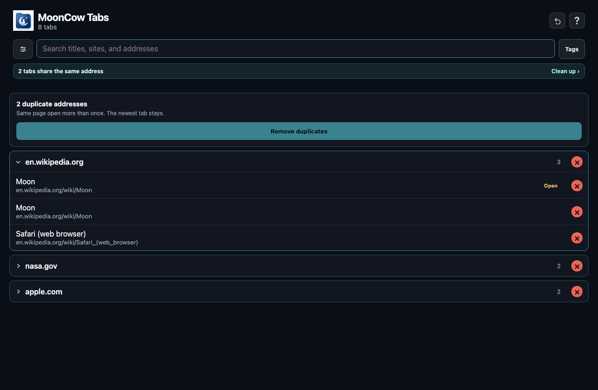Close the apple.com group with red X
The image size is (598, 390).
pyautogui.click(x=577, y=292)
